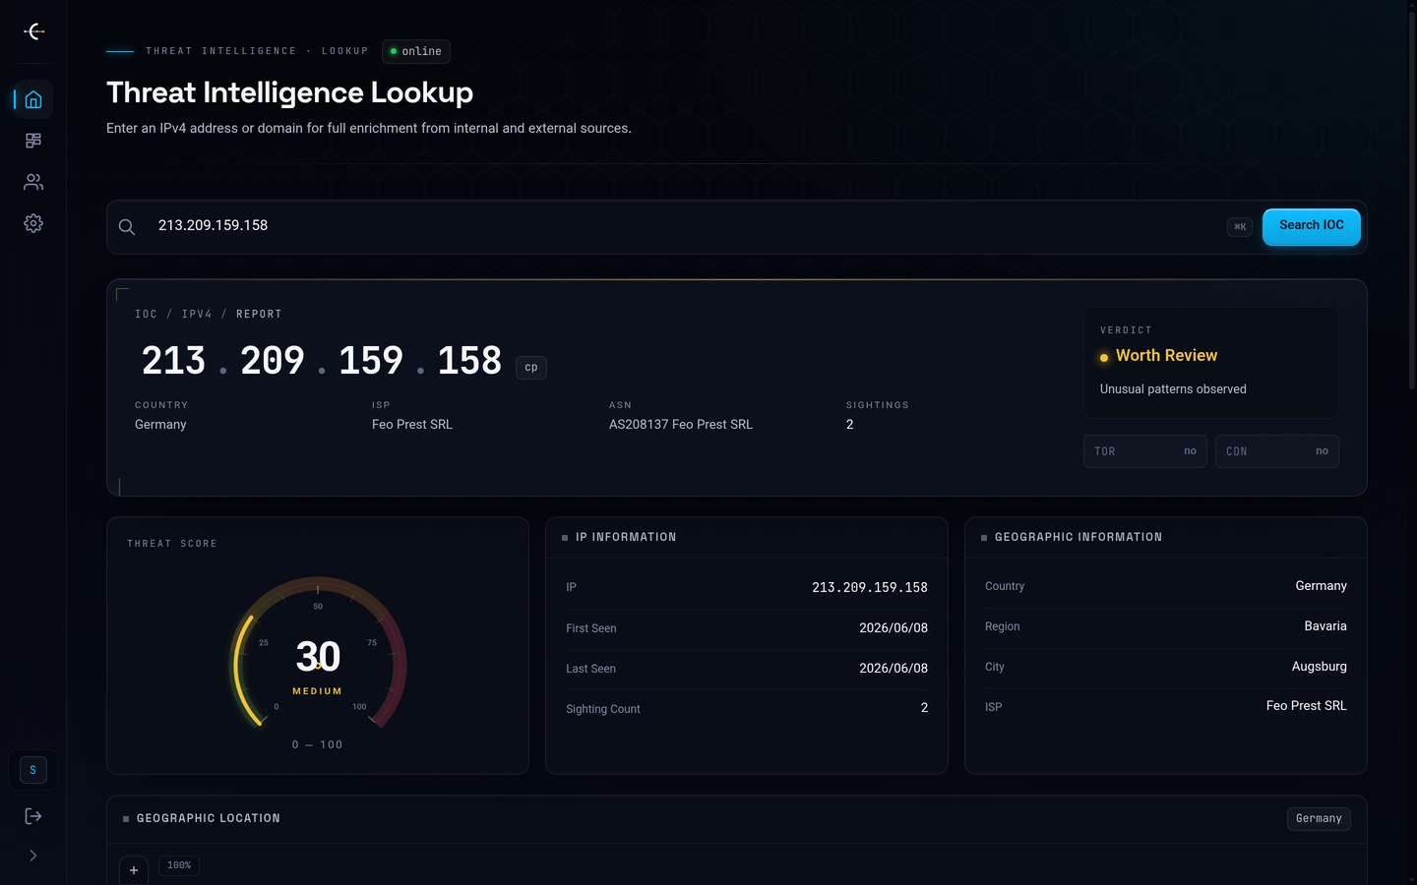This screenshot has width=1417, height=885.
Task: Open the settings gear in sidebar
Action: [x=32, y=223]
